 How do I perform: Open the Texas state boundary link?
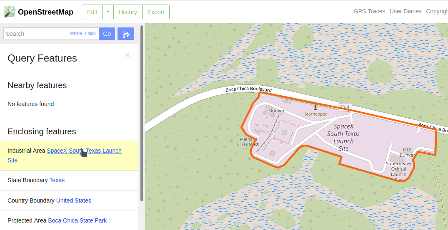pos(57,180)
